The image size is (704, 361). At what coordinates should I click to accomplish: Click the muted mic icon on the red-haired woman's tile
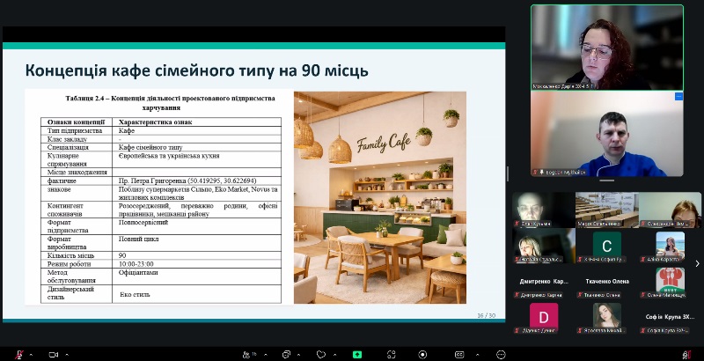pyautogui.click(x=643, y=224)
